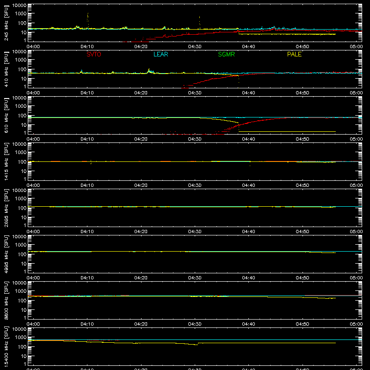Image resolution: width=370 pixels, height=370 pixels.
Task: Click 04:40 label under 410 MHz panel
Action: [248, 93]
